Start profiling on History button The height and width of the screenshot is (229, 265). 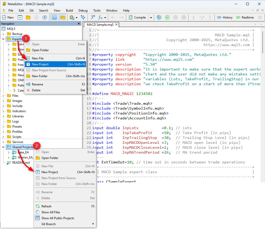(x=225, y=17)
